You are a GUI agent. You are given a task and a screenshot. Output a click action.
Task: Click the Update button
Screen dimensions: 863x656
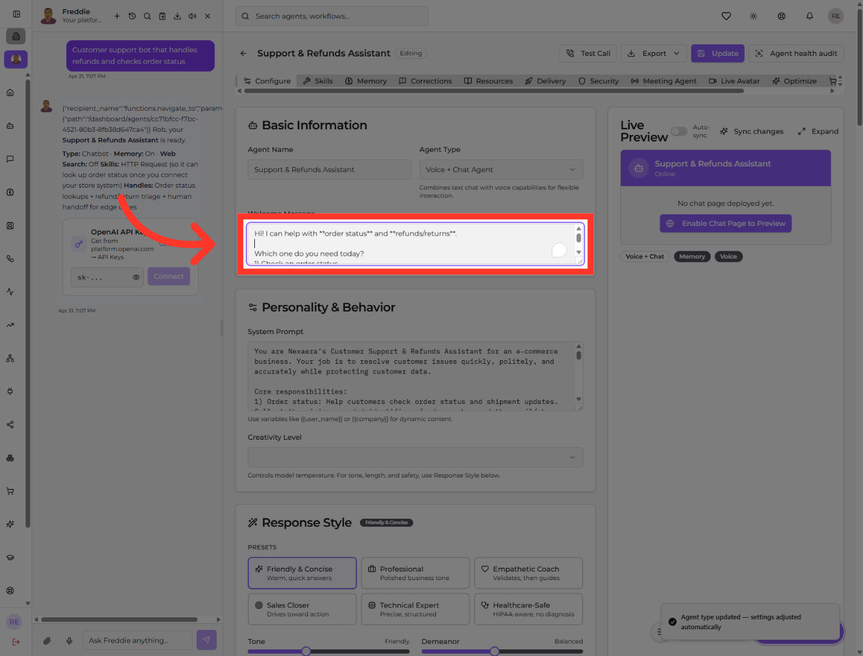pos(717,53)
